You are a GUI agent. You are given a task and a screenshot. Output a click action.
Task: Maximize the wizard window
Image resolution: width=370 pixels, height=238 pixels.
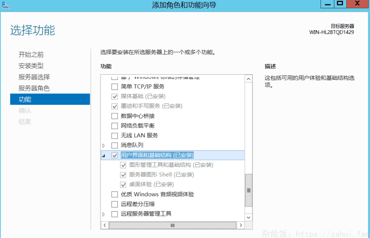(x=340, y=4)
